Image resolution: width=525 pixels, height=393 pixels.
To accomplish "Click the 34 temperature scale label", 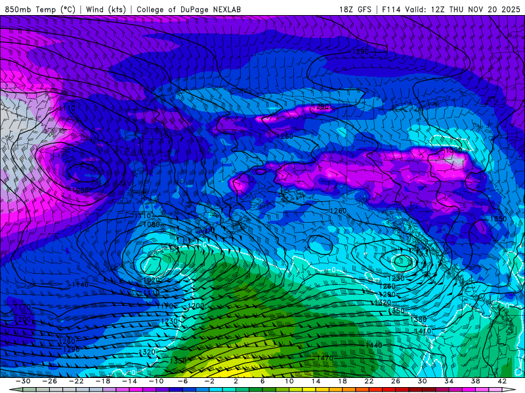I will (449, 381).
